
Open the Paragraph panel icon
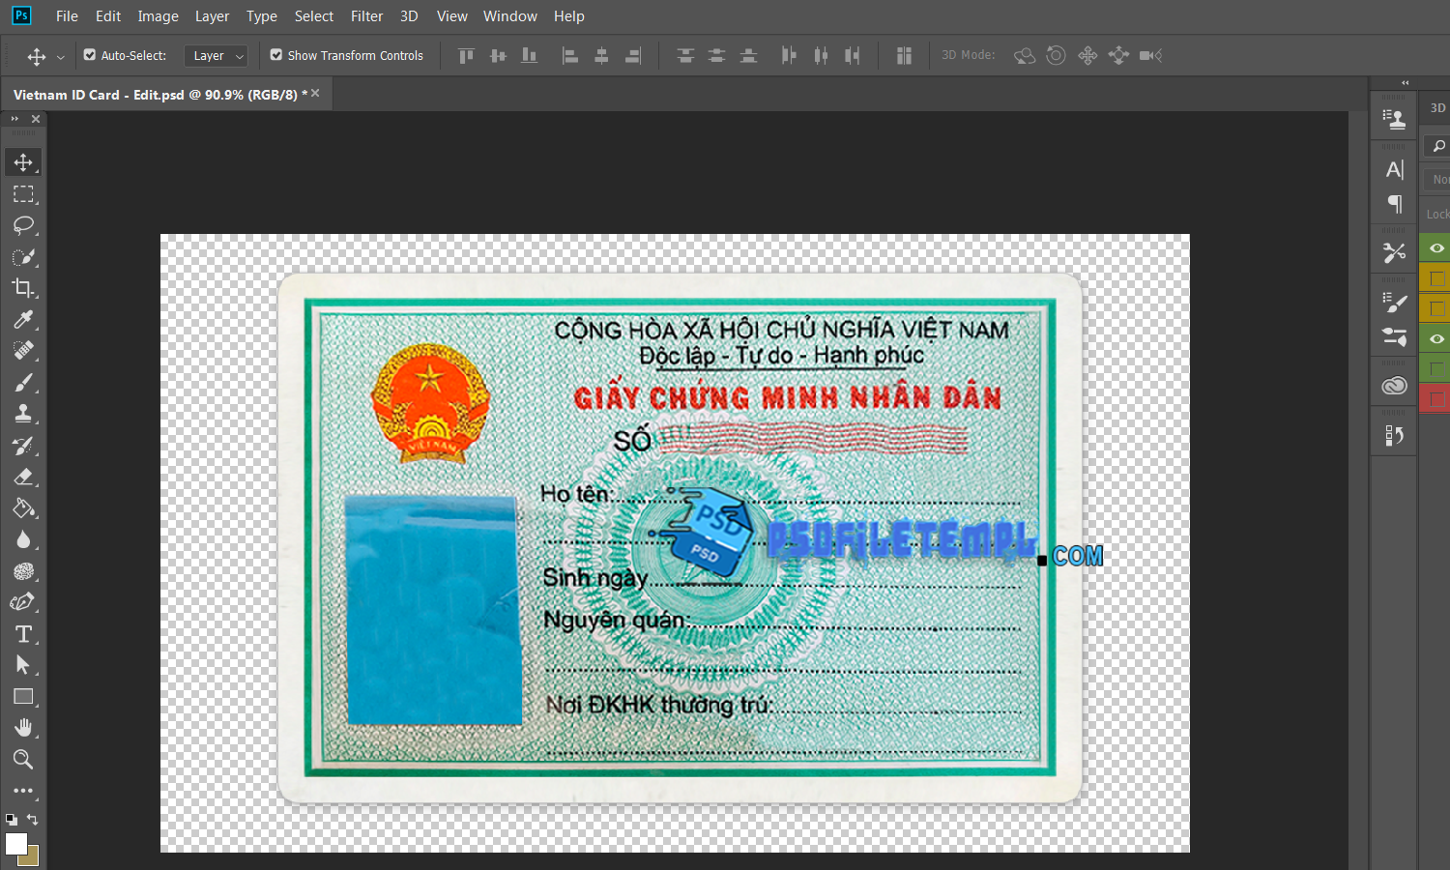coord(1394,204)
